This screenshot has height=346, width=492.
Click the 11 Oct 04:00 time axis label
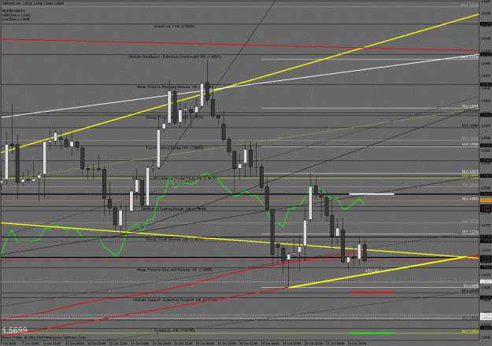point(76,344)
